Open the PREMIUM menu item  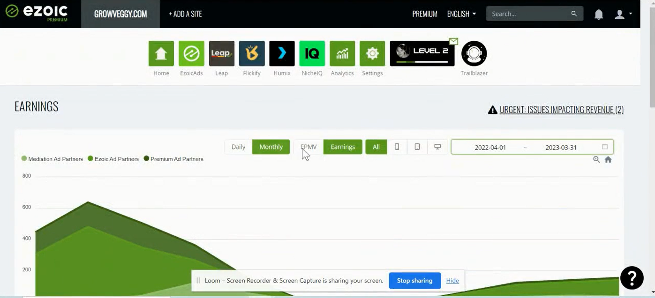(425, 14)
